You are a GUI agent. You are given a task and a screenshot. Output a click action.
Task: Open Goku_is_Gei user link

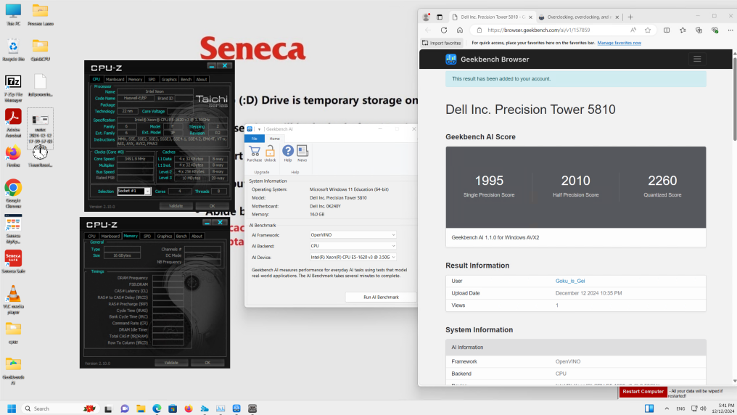tap(569, 281)
